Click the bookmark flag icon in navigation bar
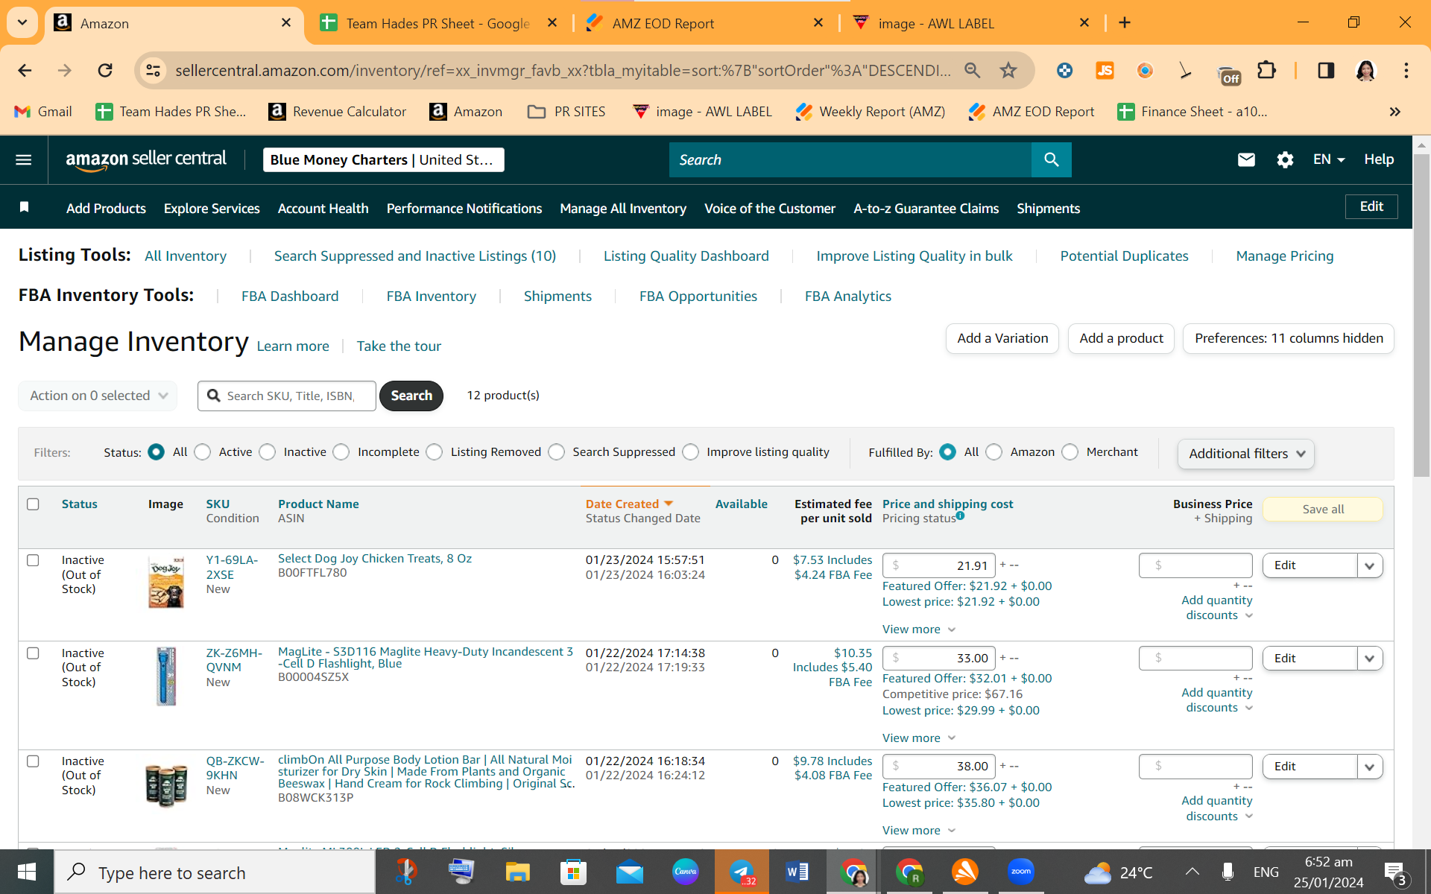 (x=24, y=207)
